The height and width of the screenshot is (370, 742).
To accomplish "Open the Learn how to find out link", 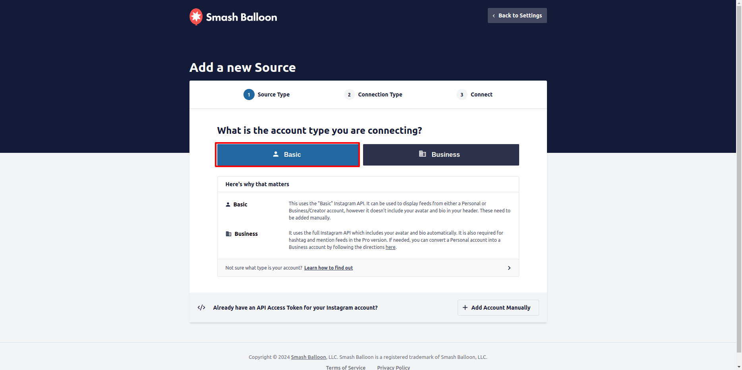I will pyautogui.click(x=328, y=268).
